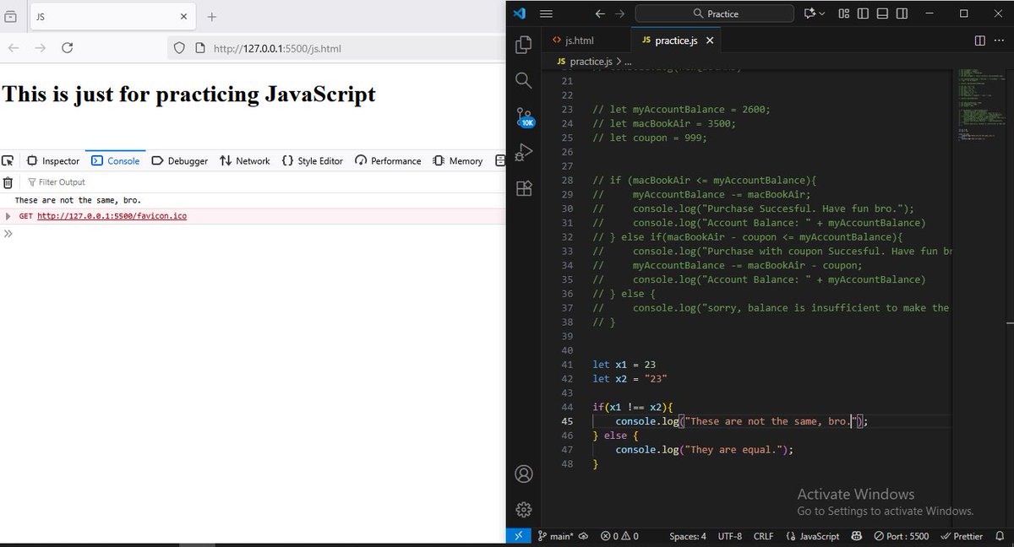This screenshot has height=547, width=1014.
Task: Click the main* git branch indicator
Action: (556, 536)
